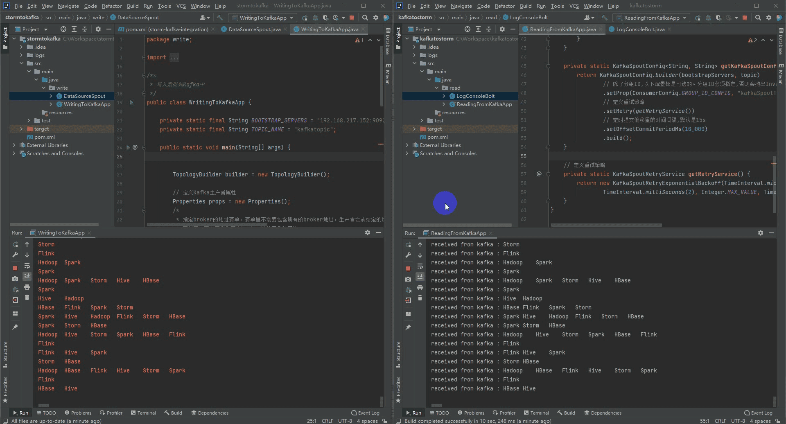Debug ReadingFromKafkaApp via bug toolbar icon
786x424 pixels.
[708, 18]
